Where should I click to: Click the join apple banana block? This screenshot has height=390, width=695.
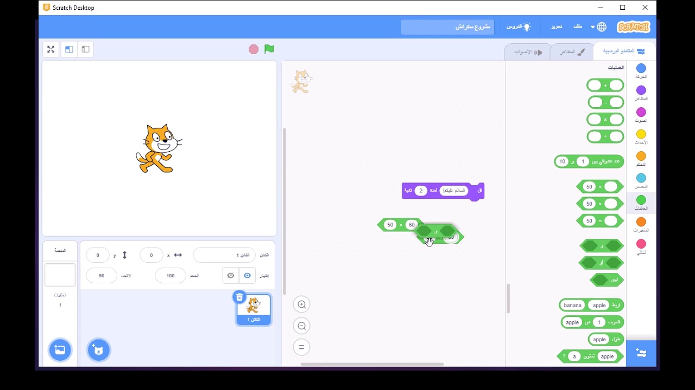point(591,305)
